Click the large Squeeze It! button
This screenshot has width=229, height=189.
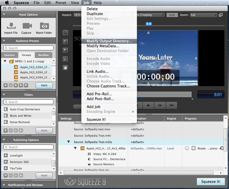coord(211,182)
